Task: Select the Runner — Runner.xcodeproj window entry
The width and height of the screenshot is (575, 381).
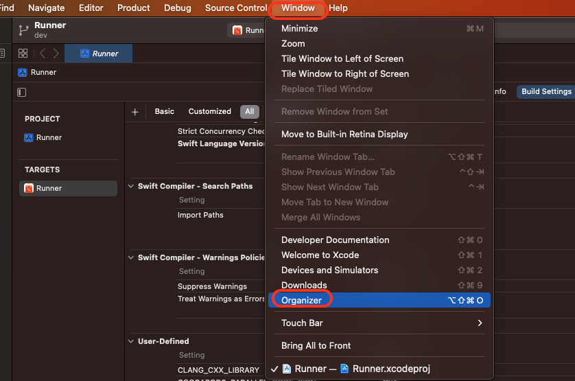Action: coord(379,369)
